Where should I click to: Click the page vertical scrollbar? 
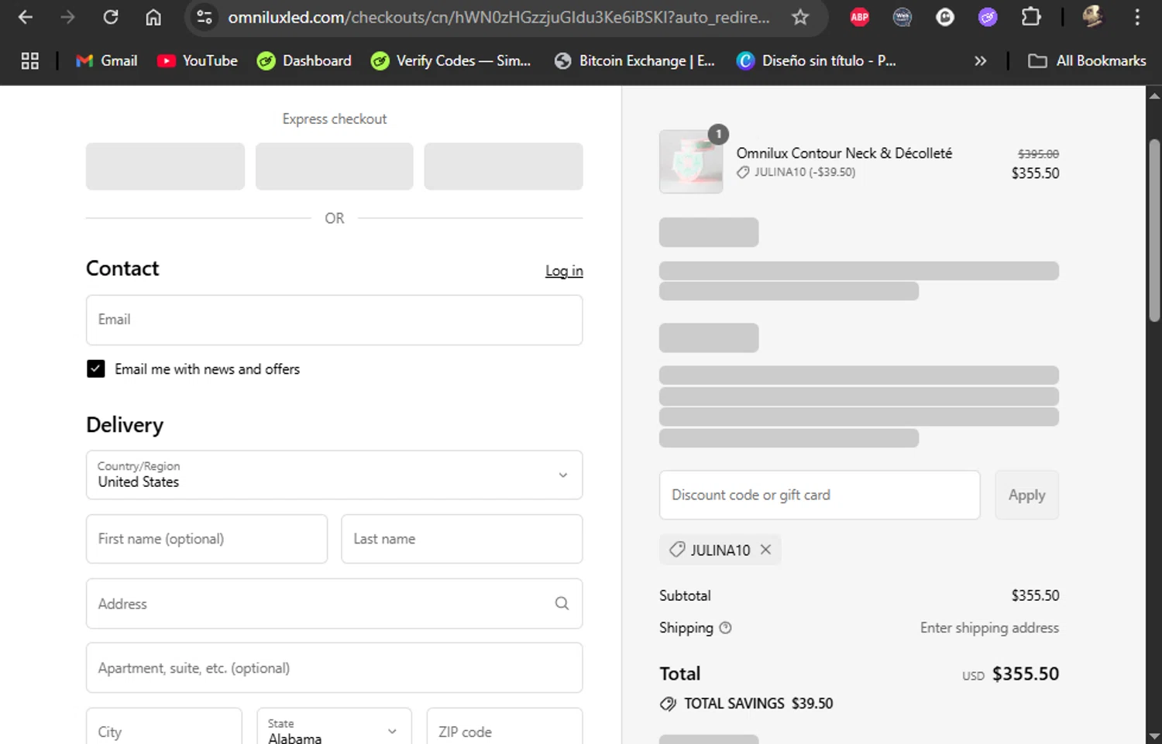click(x=1154, y=231)
